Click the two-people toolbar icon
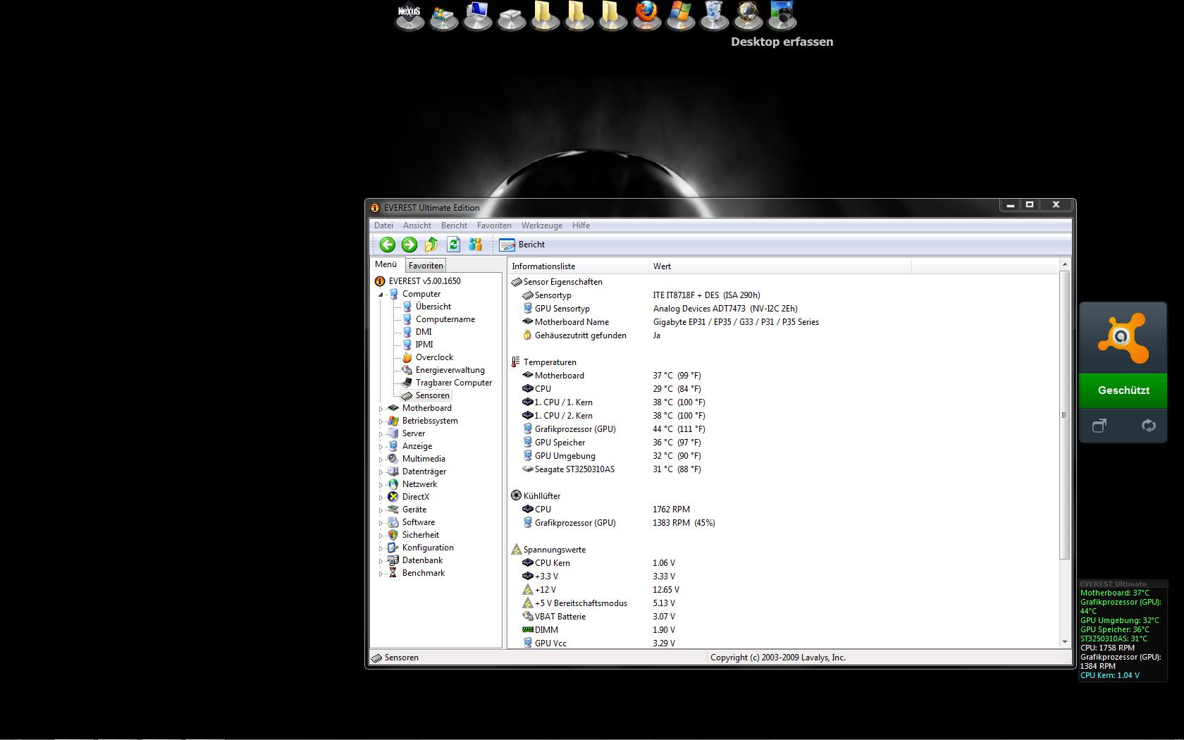Viewport: 1184px width, 740px height. coord(476,245)
